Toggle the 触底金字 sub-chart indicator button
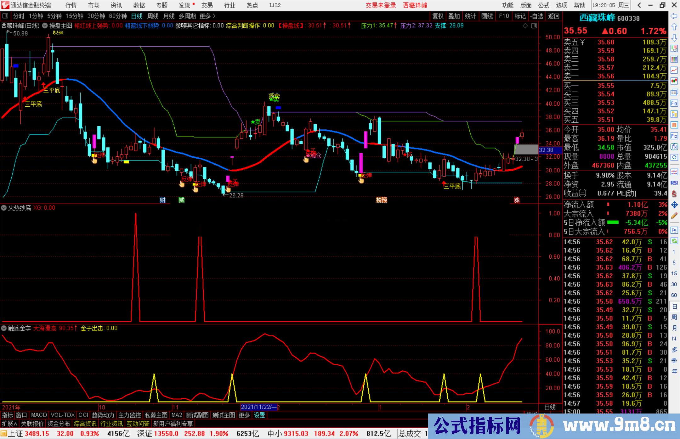Image resolution: width=680 pixels, height=439 pixels. (4, 328)
